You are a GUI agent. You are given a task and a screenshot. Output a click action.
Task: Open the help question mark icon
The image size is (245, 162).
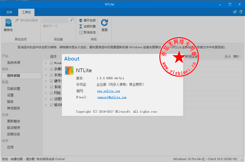[241, 12]
